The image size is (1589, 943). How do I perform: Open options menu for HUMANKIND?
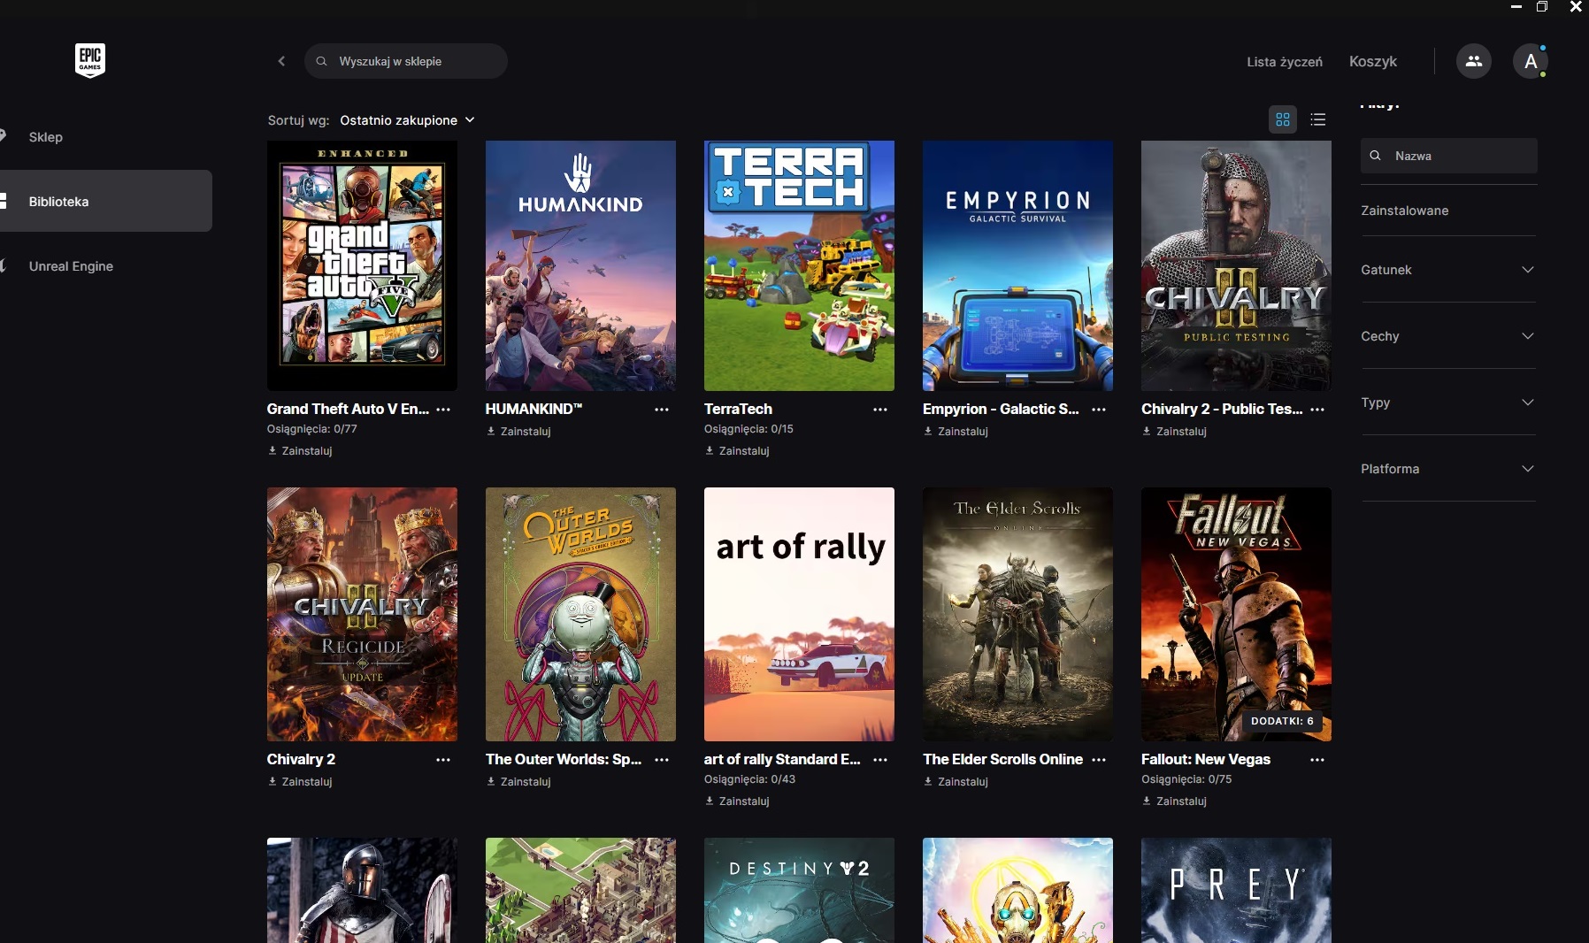(x=662, y=410)
